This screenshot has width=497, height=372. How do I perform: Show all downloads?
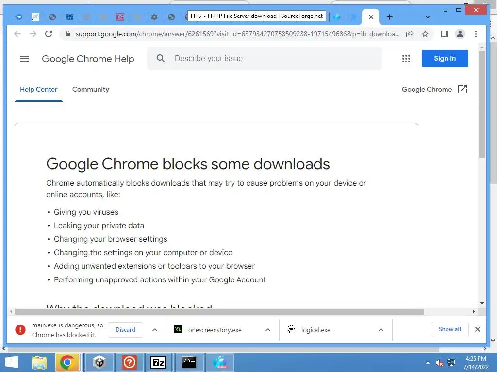pos(450,329)
